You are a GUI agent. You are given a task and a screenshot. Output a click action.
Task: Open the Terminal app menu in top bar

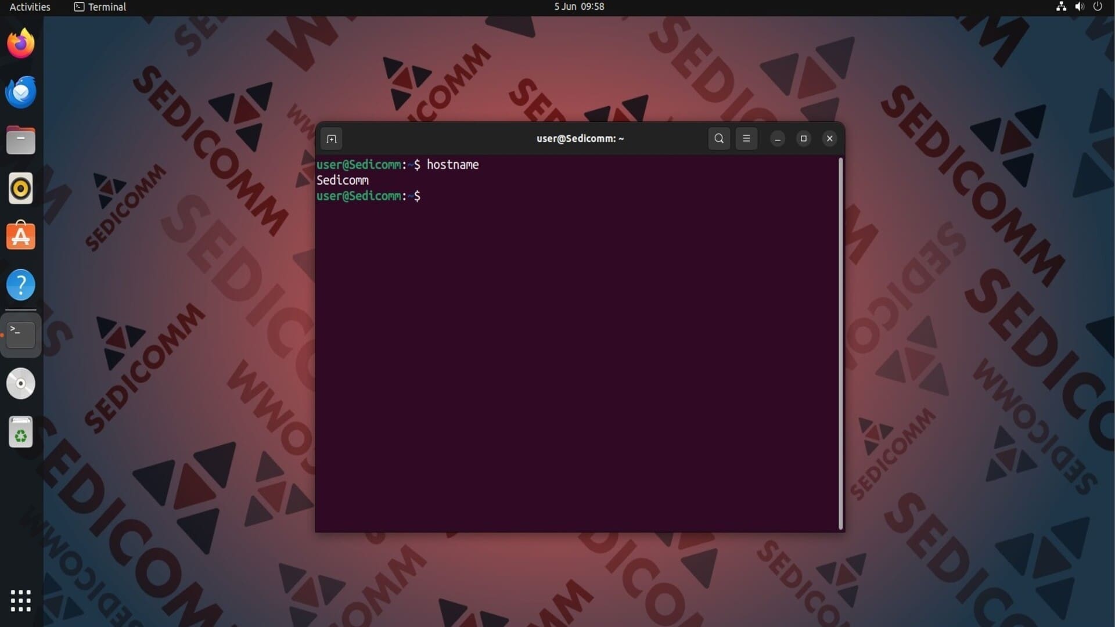(100, 7)
